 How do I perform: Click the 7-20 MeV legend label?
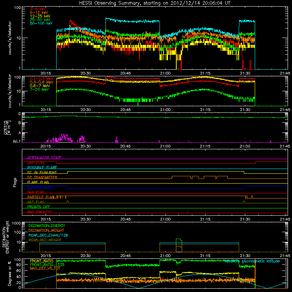39,89
